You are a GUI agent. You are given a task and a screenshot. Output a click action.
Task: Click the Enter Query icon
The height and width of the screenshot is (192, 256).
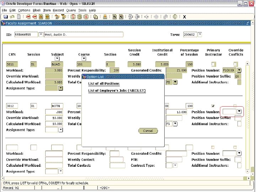coord(57,17)
